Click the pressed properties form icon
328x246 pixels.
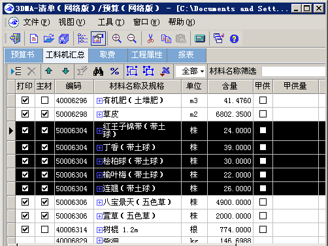(98, 38)
